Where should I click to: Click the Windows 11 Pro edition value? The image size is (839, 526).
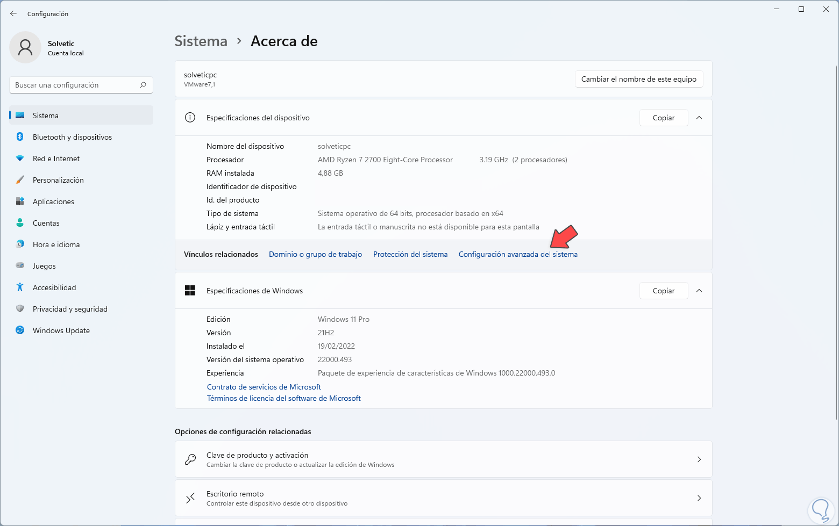pos(344,319)
